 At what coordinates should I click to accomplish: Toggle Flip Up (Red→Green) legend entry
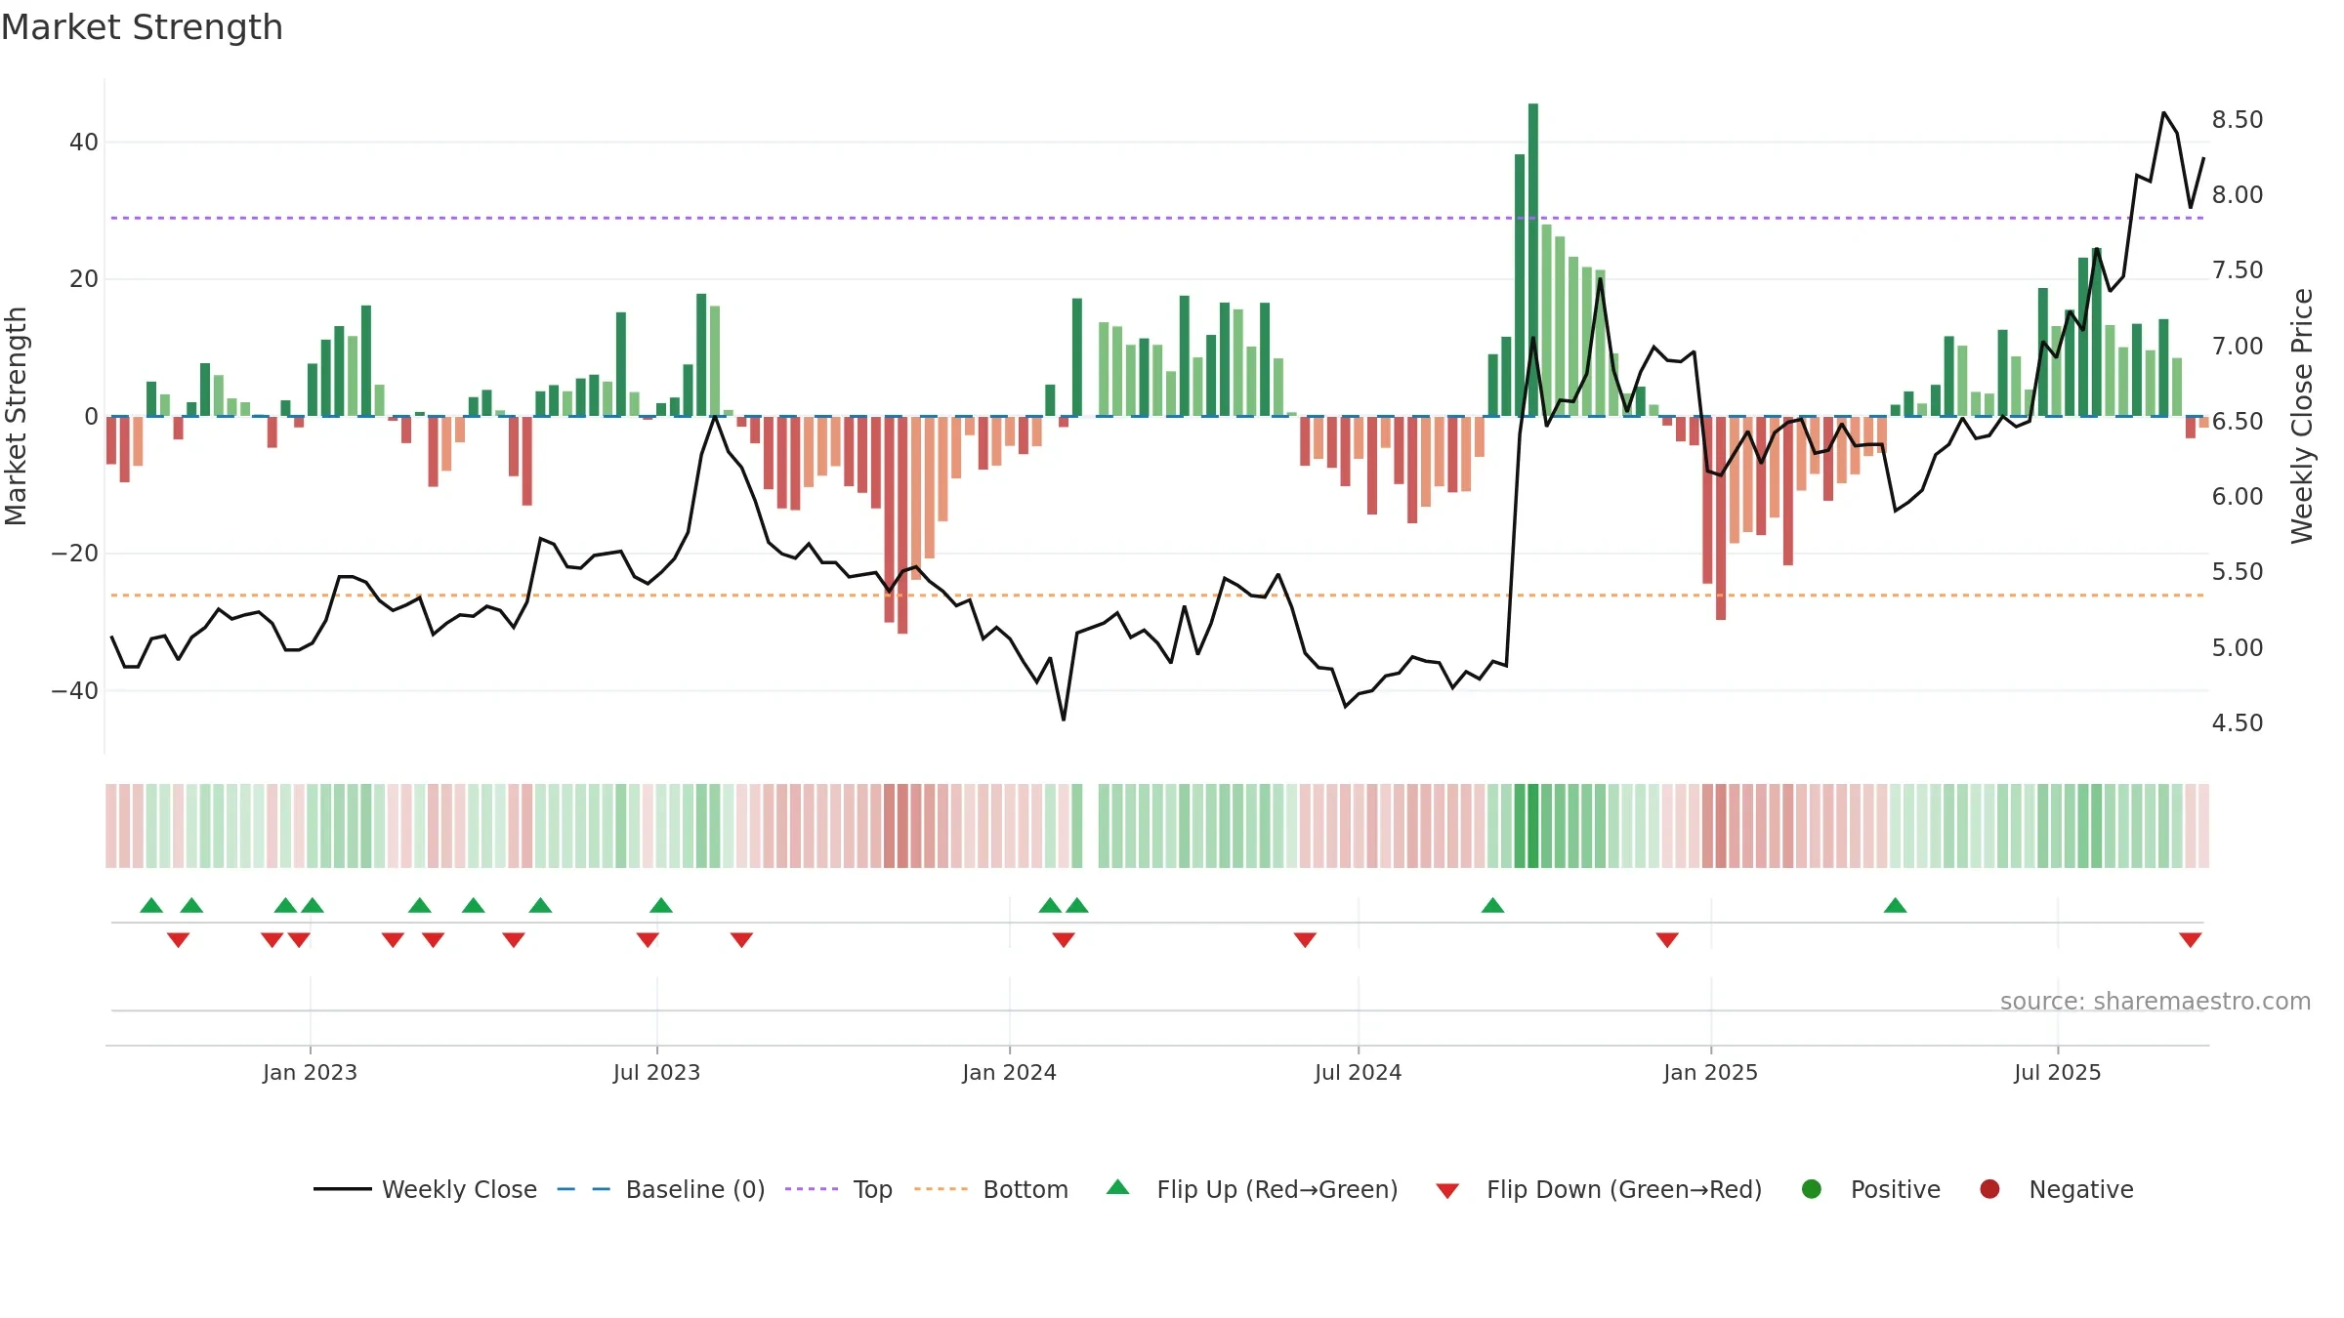1252,1189
